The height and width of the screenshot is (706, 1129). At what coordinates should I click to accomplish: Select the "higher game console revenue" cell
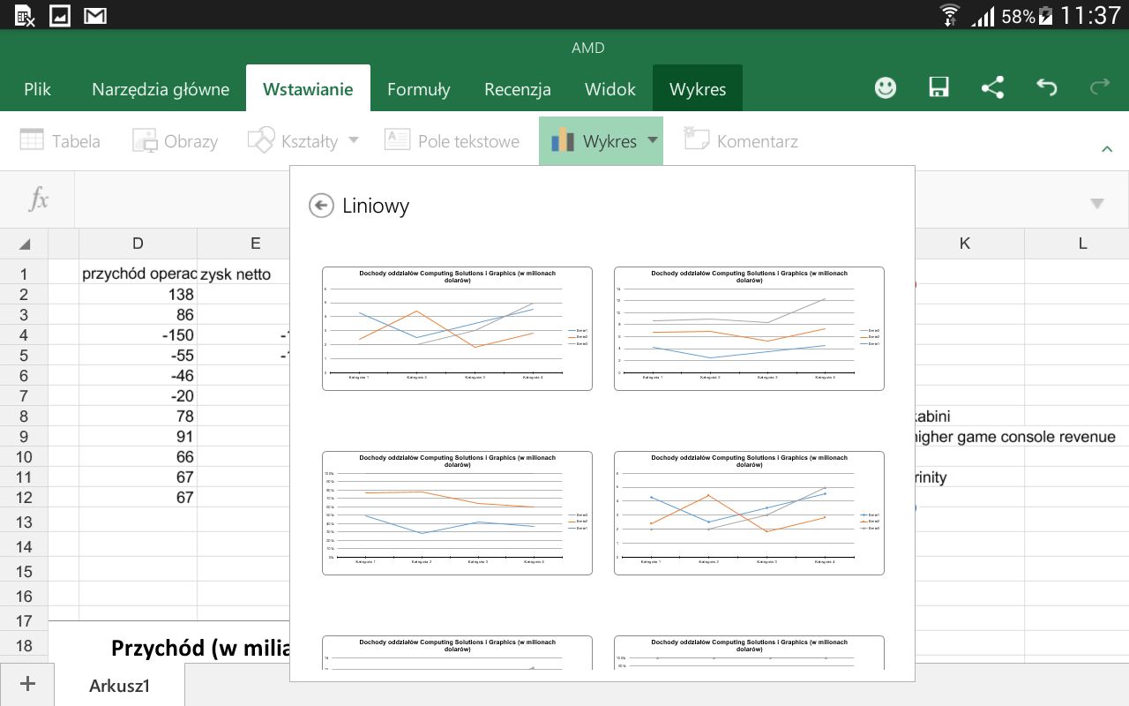tap(1016, 436)
